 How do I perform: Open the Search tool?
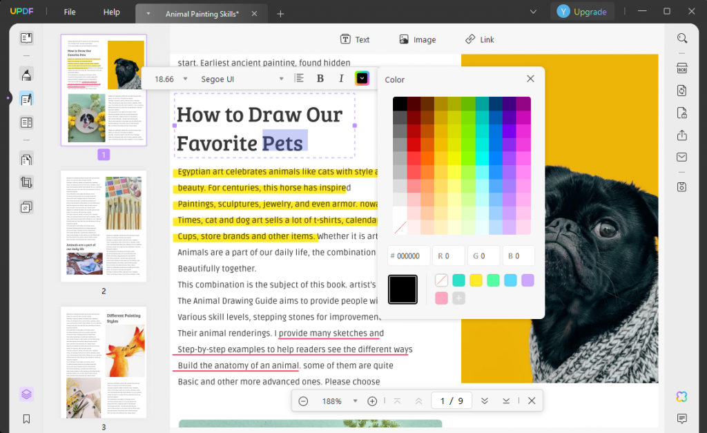682,38
